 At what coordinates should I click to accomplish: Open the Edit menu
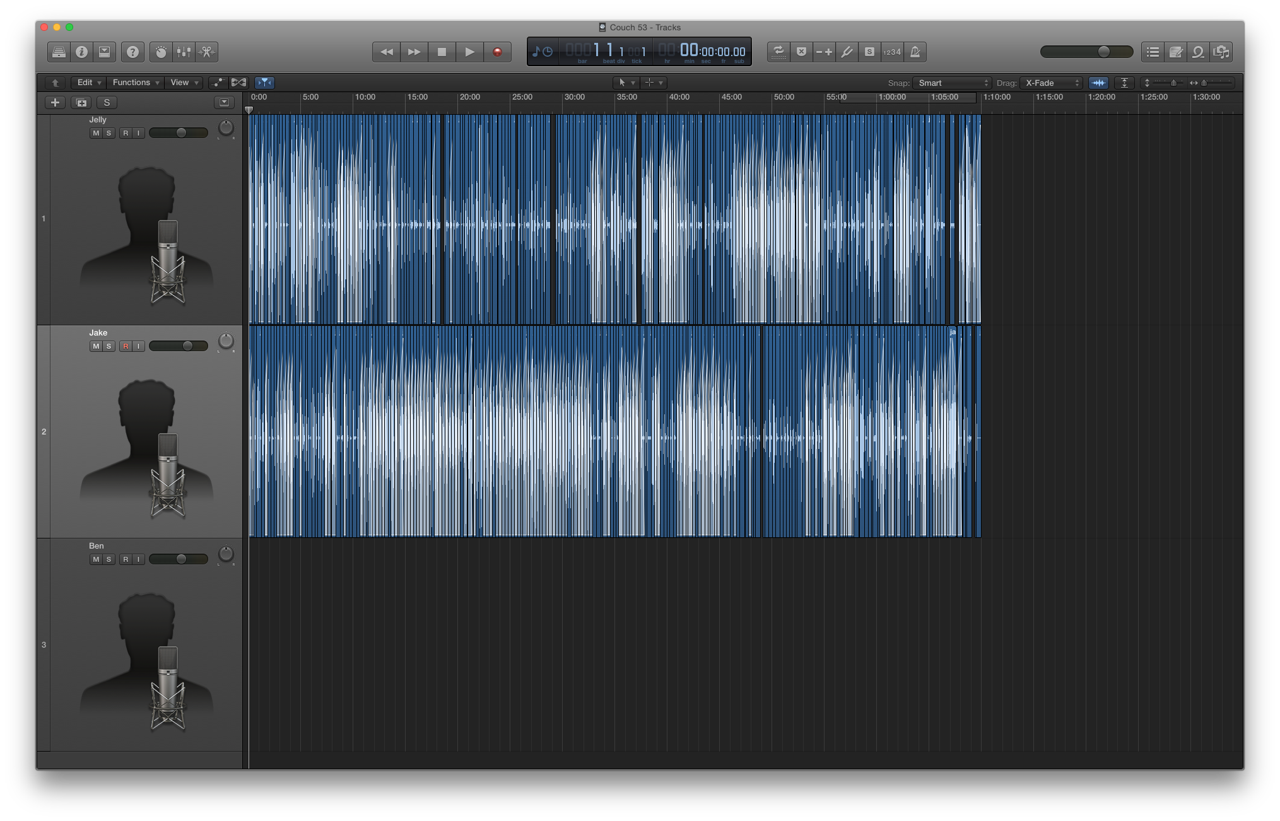[x=89, y=83]
